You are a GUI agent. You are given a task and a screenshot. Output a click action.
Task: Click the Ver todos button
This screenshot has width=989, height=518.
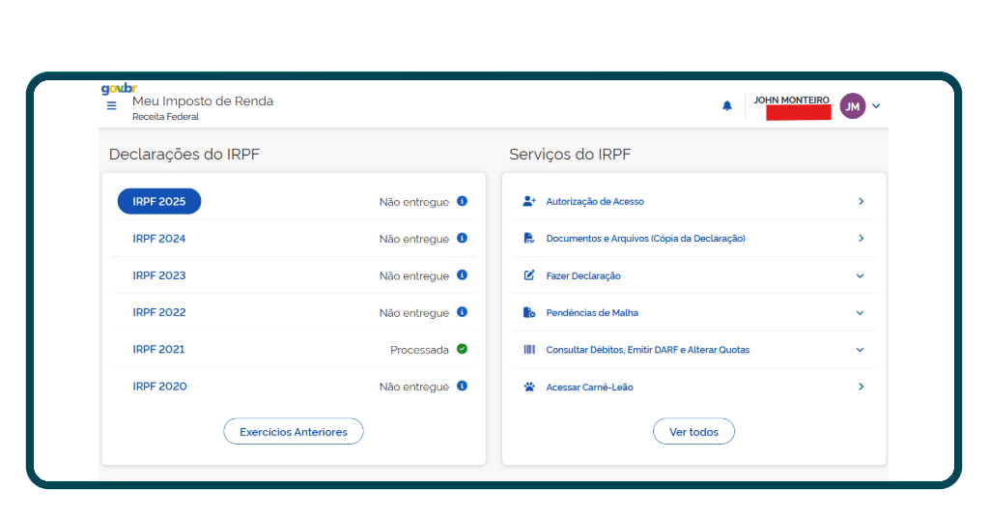coord(693,432)
